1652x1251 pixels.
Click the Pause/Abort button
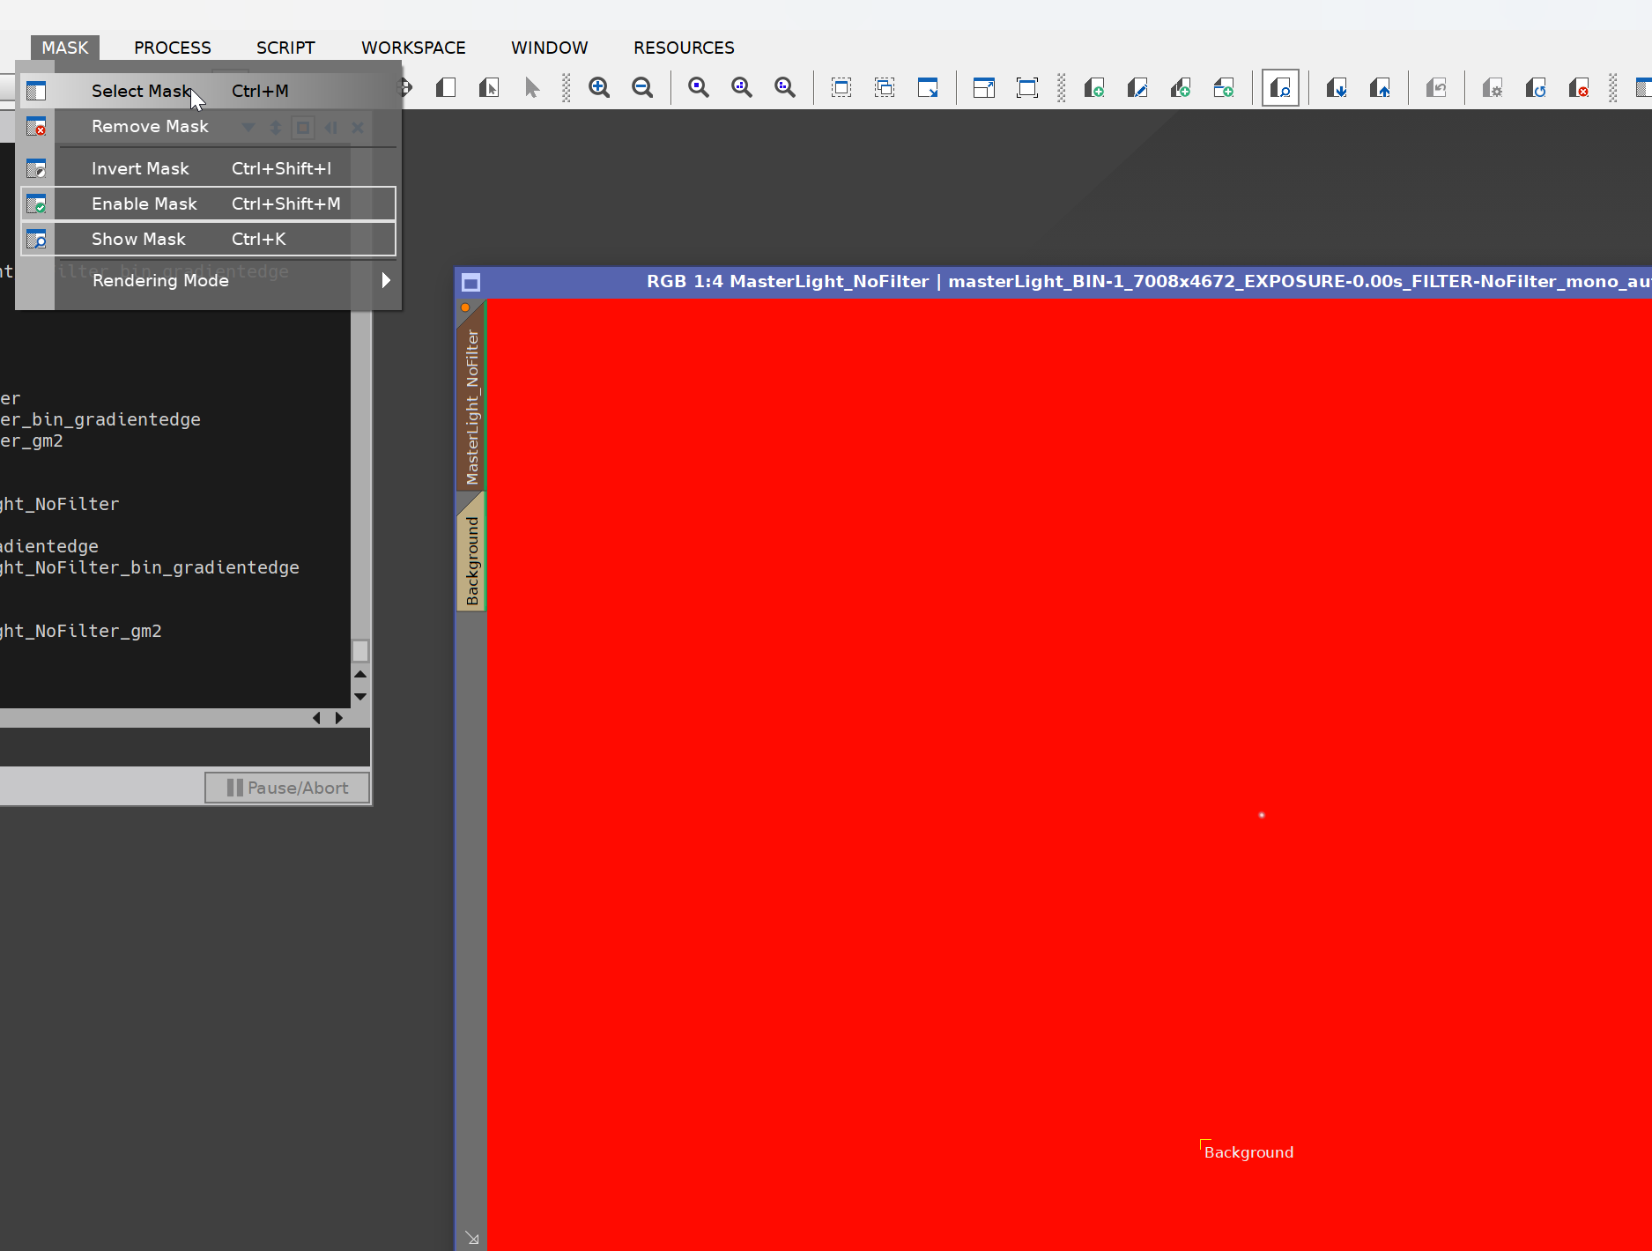[x=287, y=788]
